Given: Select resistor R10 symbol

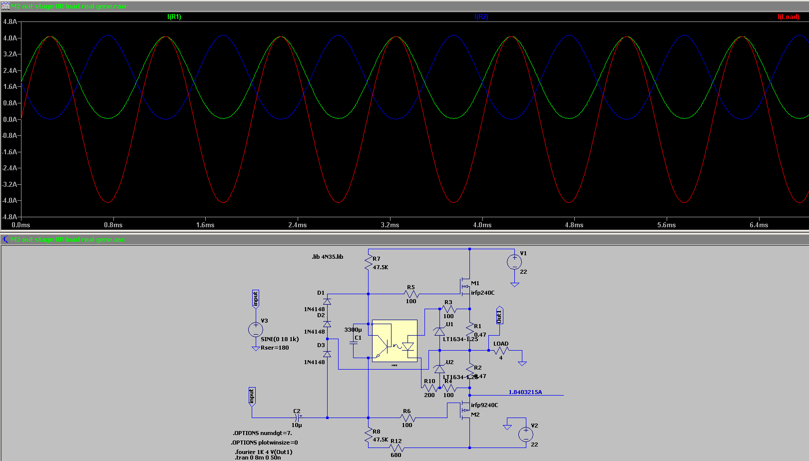Looking at the screenshot, I should (x=430, y=388).
